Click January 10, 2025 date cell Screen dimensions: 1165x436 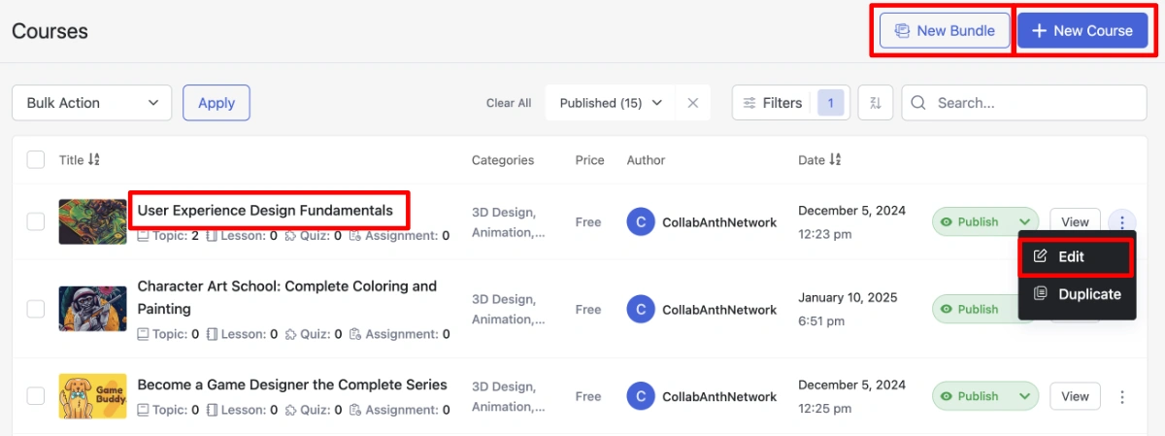pyautogui.click(x=848, y=308)
